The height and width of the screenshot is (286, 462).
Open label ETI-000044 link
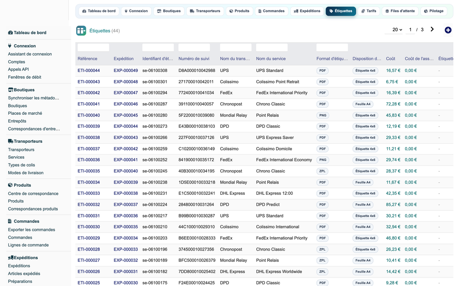(x=89, y=70)
